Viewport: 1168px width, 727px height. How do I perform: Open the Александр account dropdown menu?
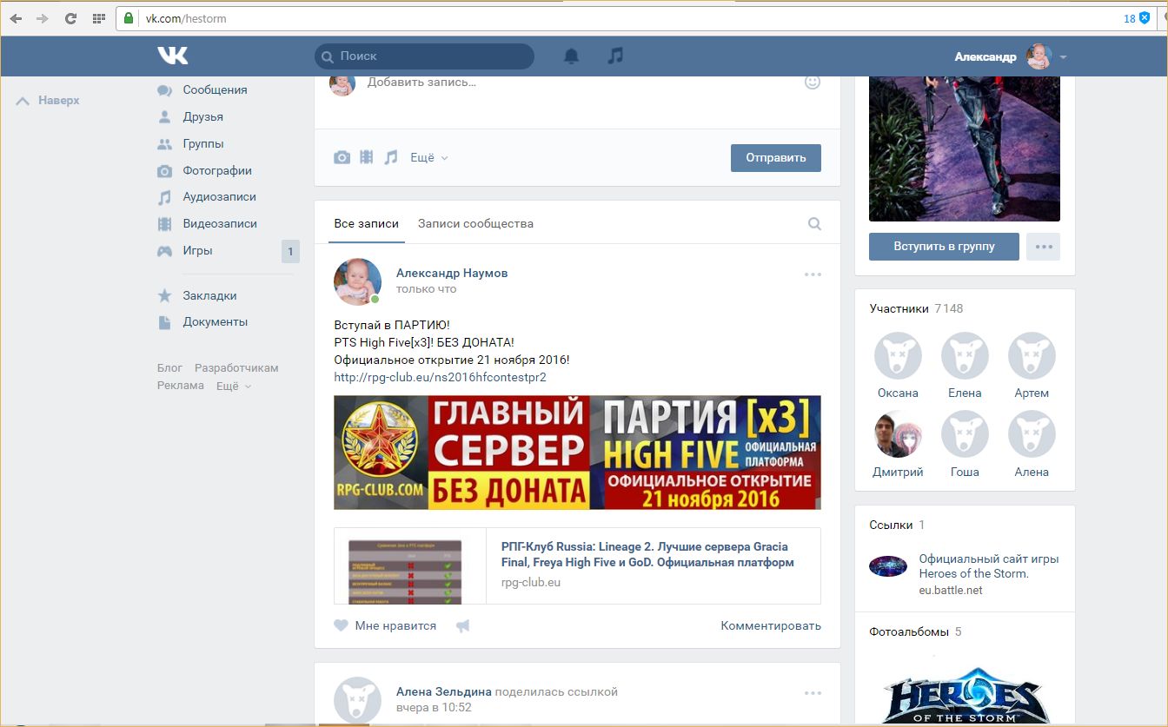coord(1011,56)
